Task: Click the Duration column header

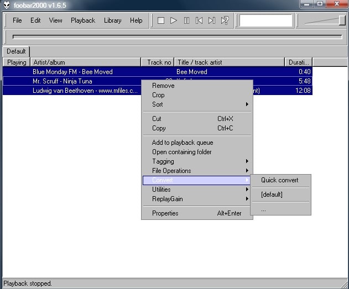Action: (x=299, y=62)
